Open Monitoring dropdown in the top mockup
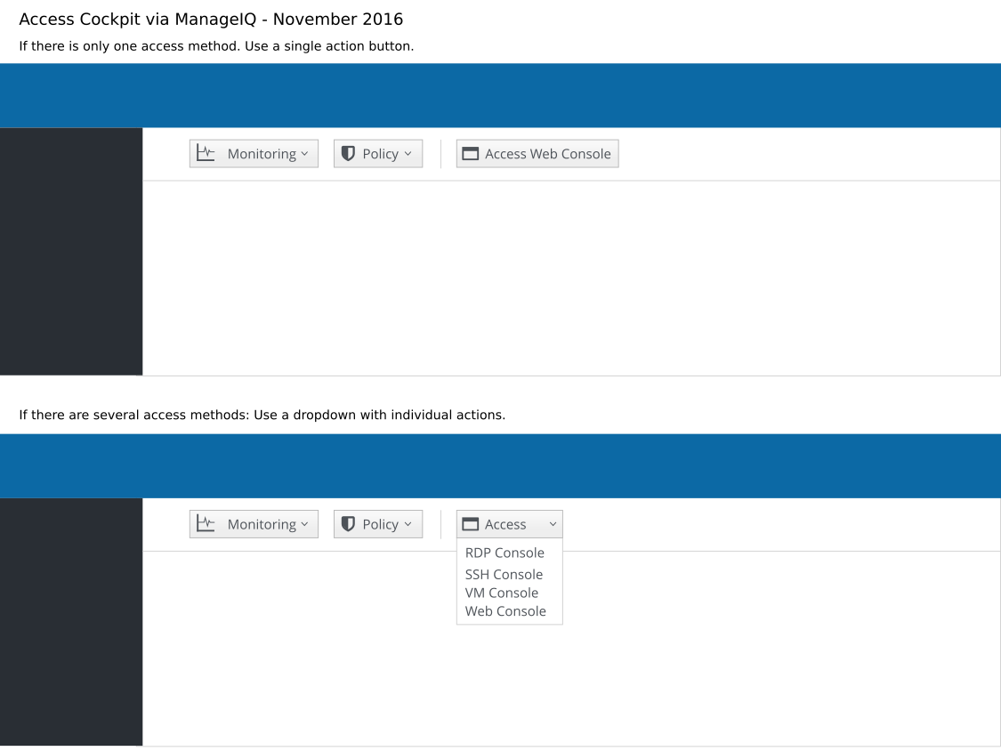The width and height of the screenshot is (1001, 751). 254,154
